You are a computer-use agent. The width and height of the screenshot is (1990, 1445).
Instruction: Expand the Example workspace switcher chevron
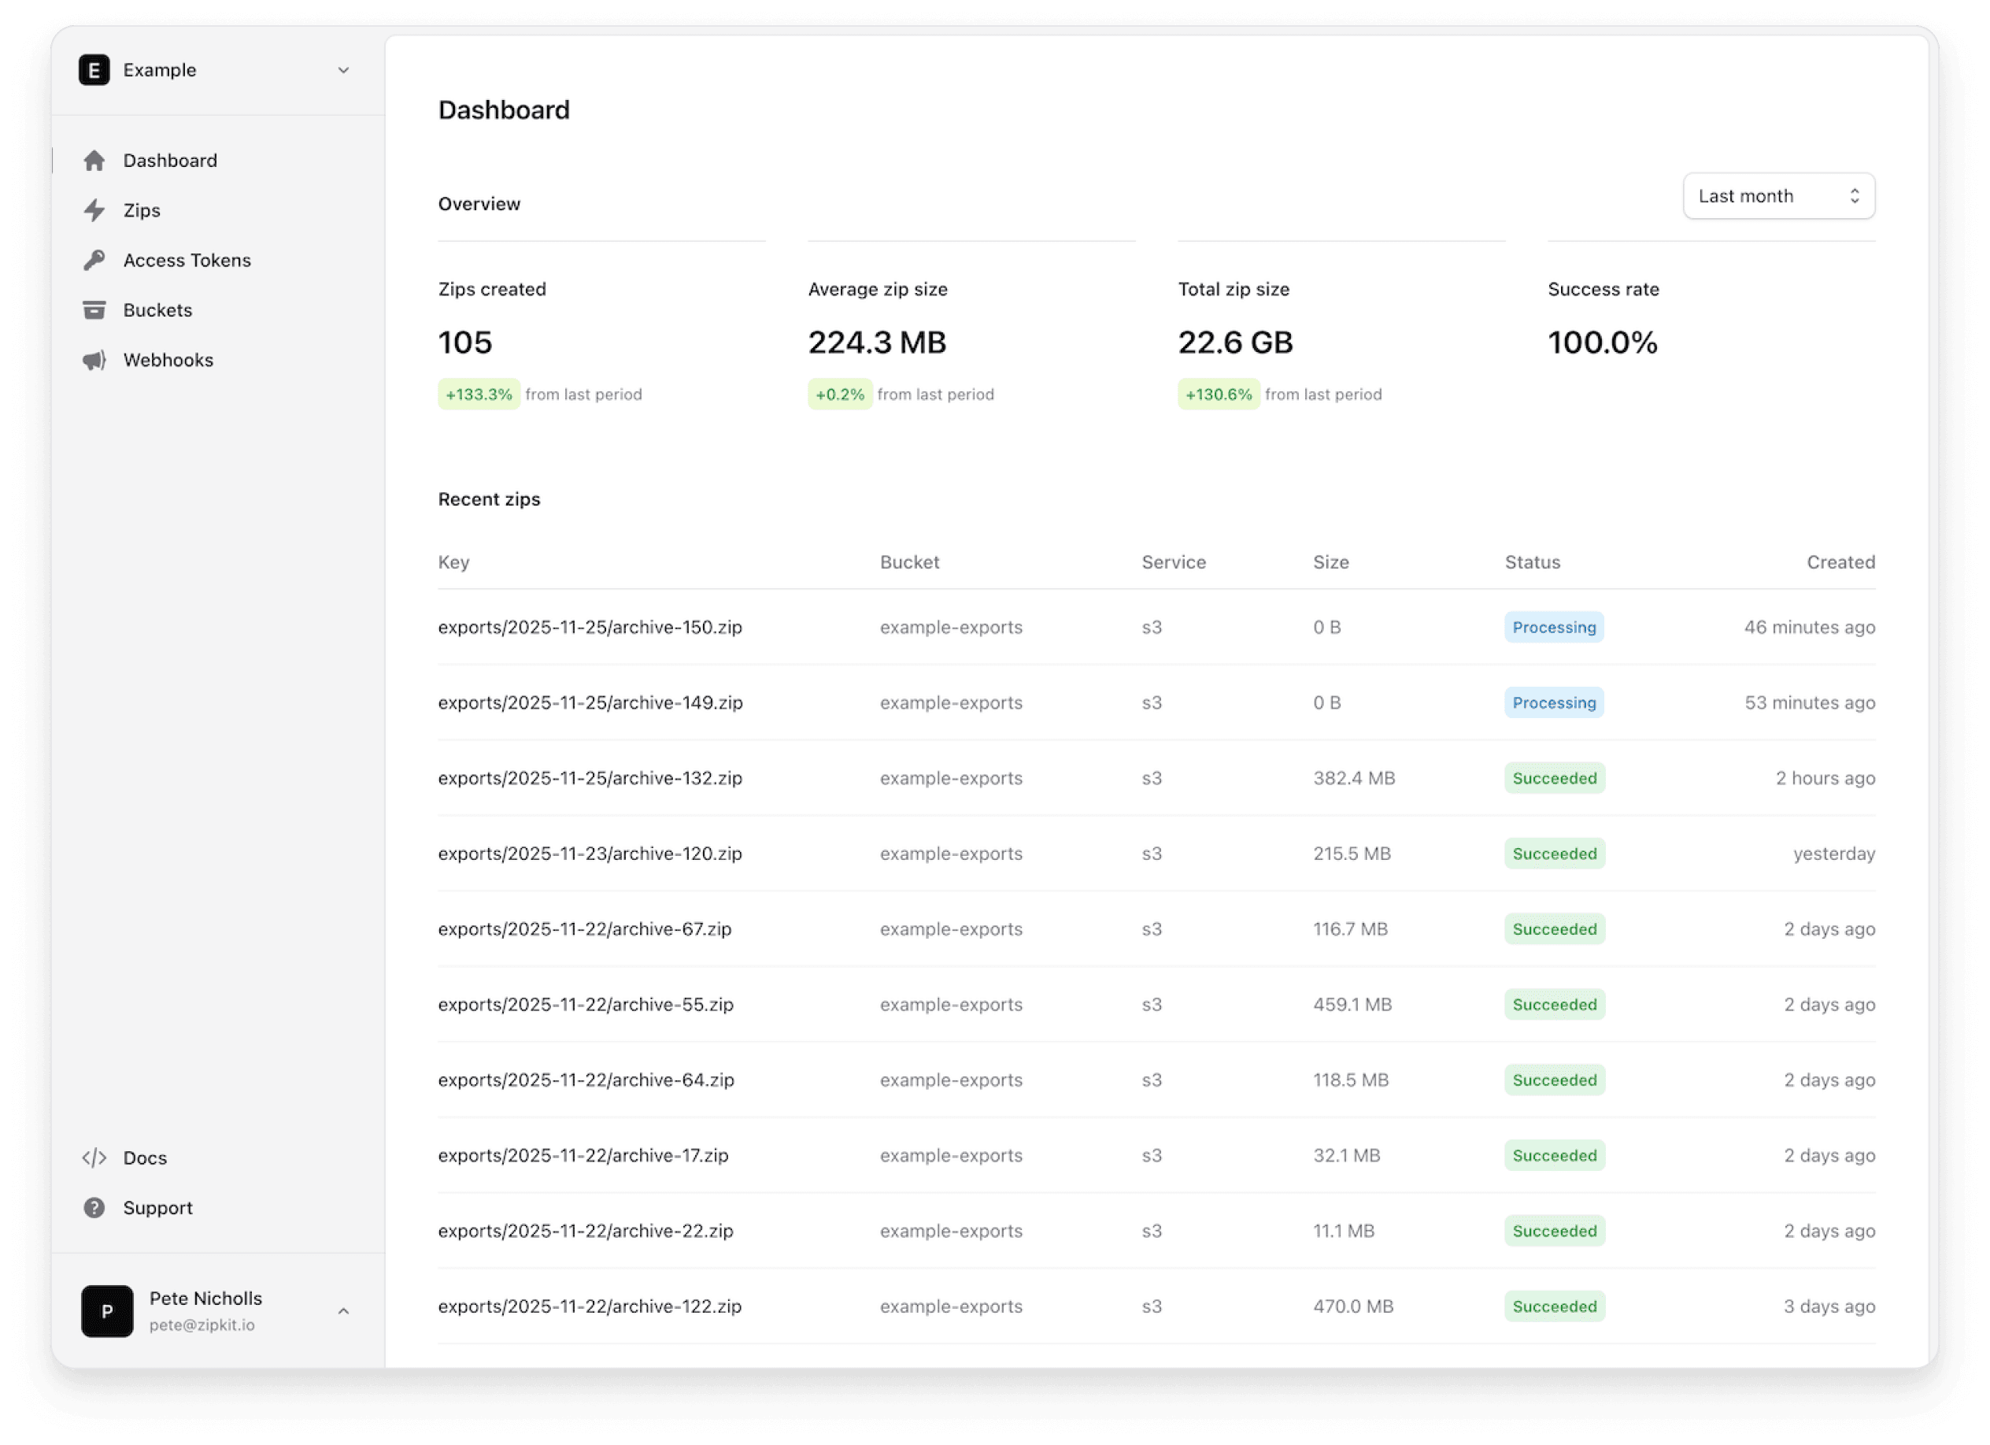(343, 70)
